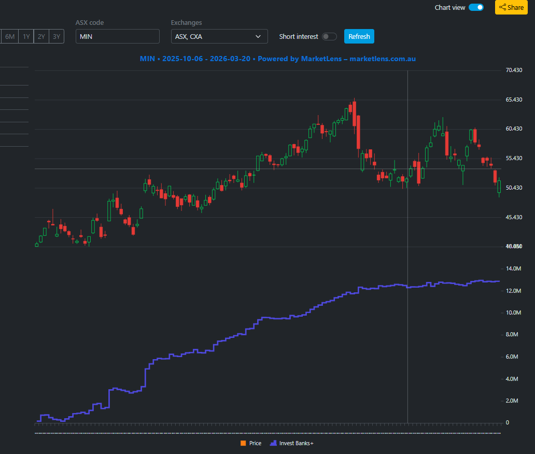The image size is (535, 454).
Task: Click the 6.0M volume axis label
Action: [x=512, y=357]
